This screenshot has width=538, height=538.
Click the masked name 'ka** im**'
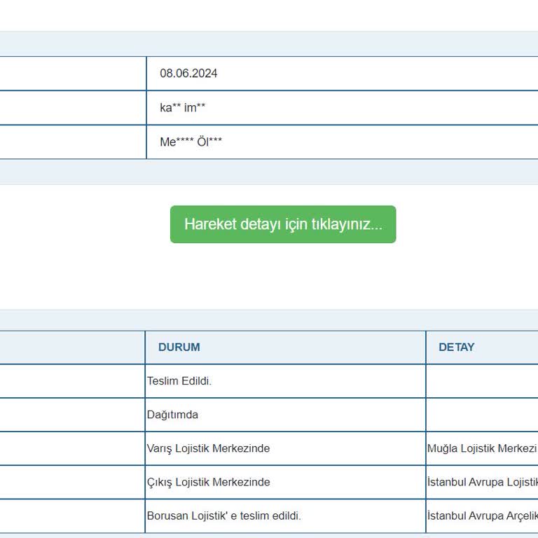click(x=182, y=108)
